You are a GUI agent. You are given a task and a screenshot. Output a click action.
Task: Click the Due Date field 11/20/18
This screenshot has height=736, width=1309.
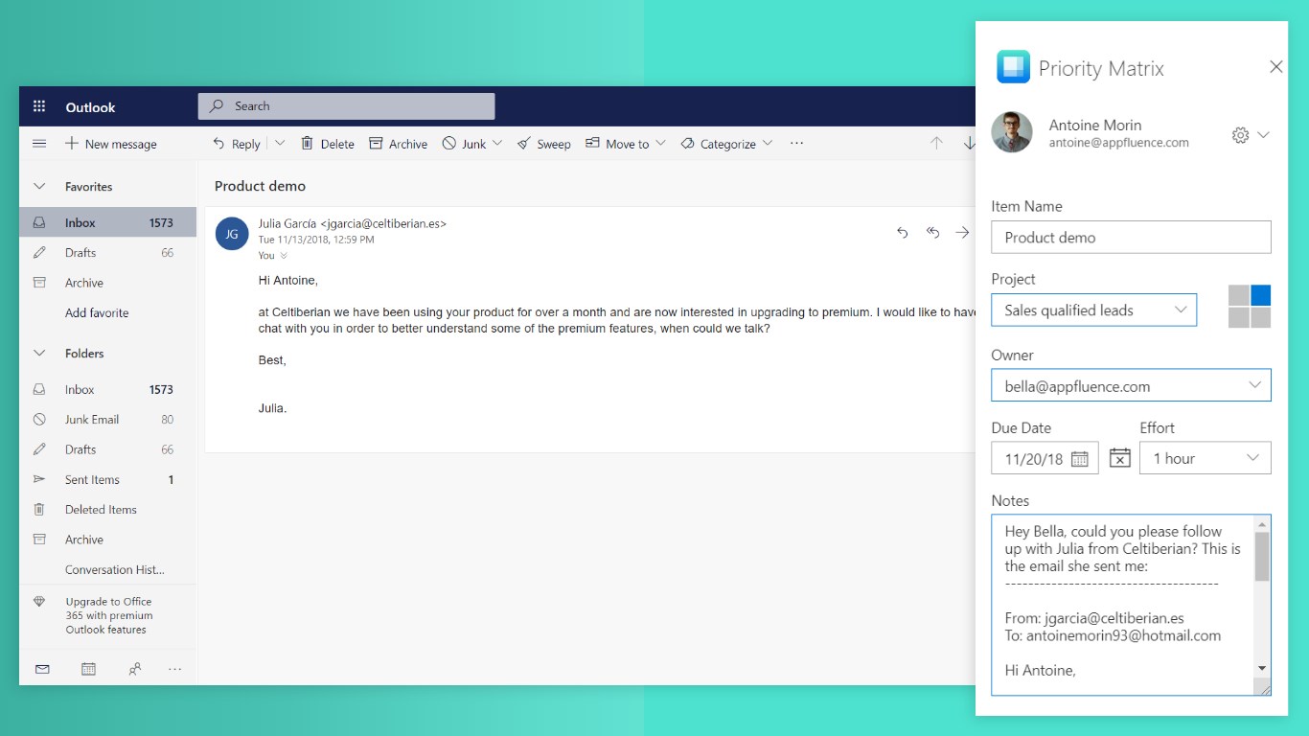pyautogui.click(x=1045, y=458)
